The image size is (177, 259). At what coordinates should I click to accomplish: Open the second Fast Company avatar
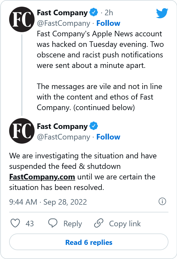coord(22,131)
